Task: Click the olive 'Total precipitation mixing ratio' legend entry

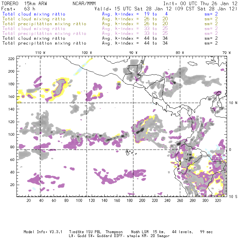Action: pyautogui.click(x=44, y=24)
